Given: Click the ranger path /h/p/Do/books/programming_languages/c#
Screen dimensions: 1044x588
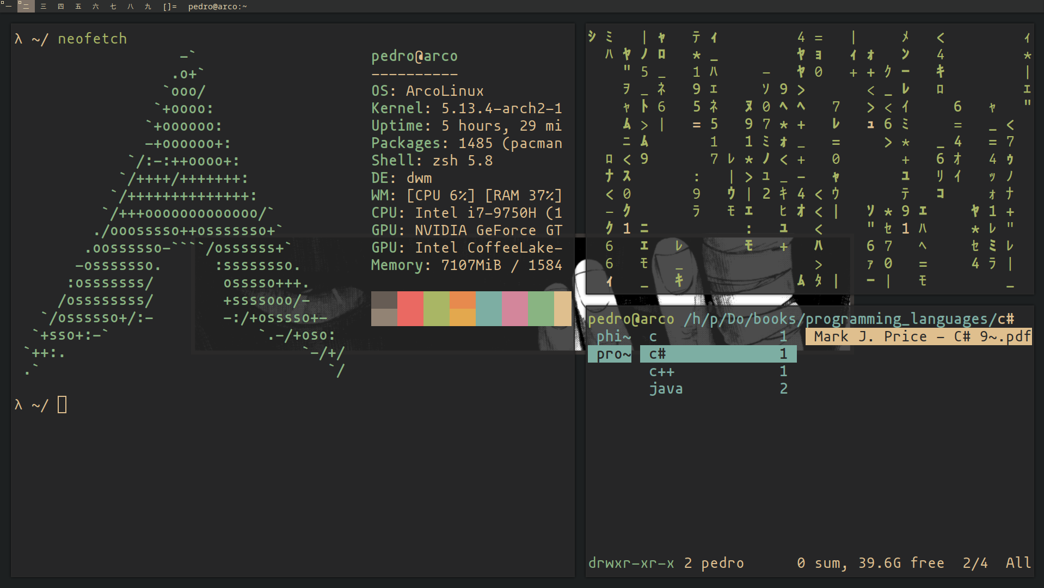Looking at the screenshot, I should [849, 319].
